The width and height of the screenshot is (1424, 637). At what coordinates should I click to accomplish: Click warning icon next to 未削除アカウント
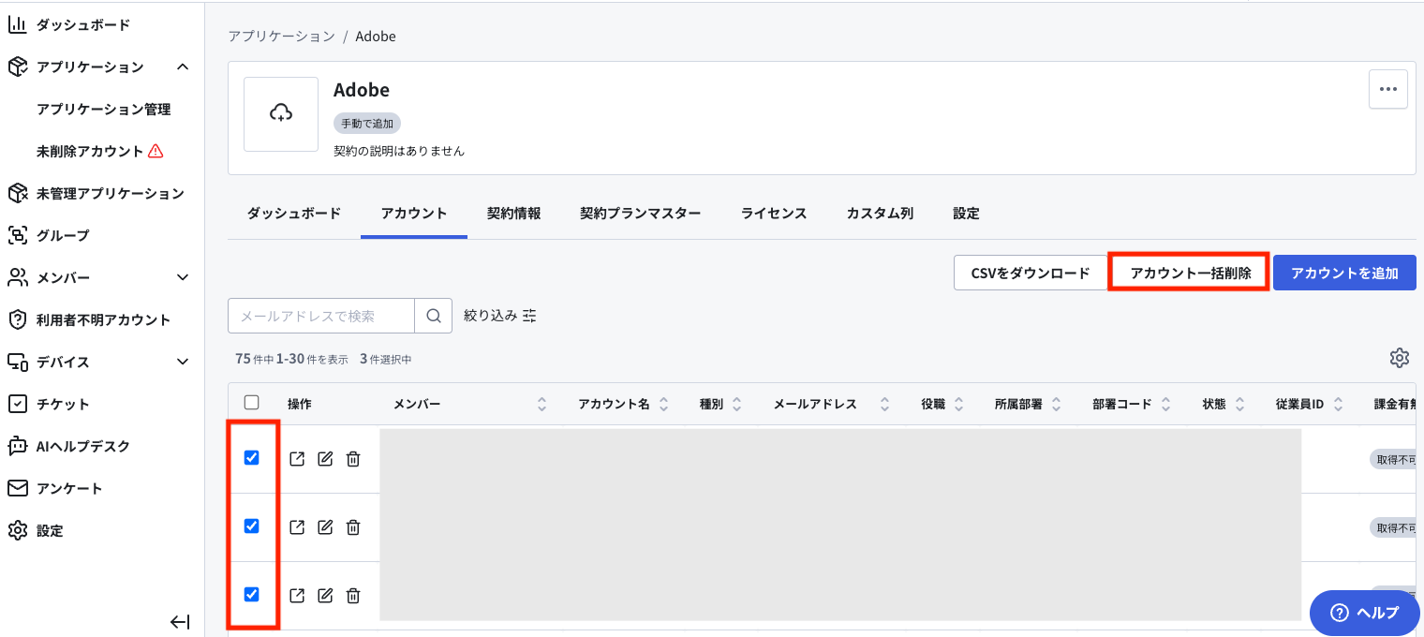point(156,151)
